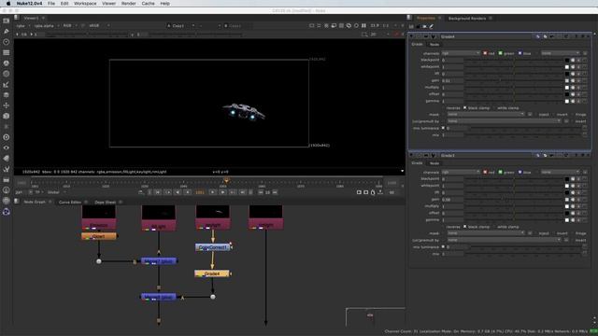Select the Grade4 node in node graph

click(x=212, y=273)
